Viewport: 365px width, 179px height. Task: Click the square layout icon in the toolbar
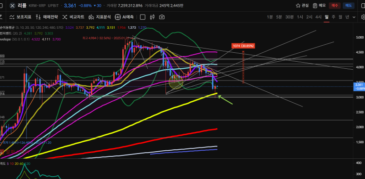coord(143,17)
